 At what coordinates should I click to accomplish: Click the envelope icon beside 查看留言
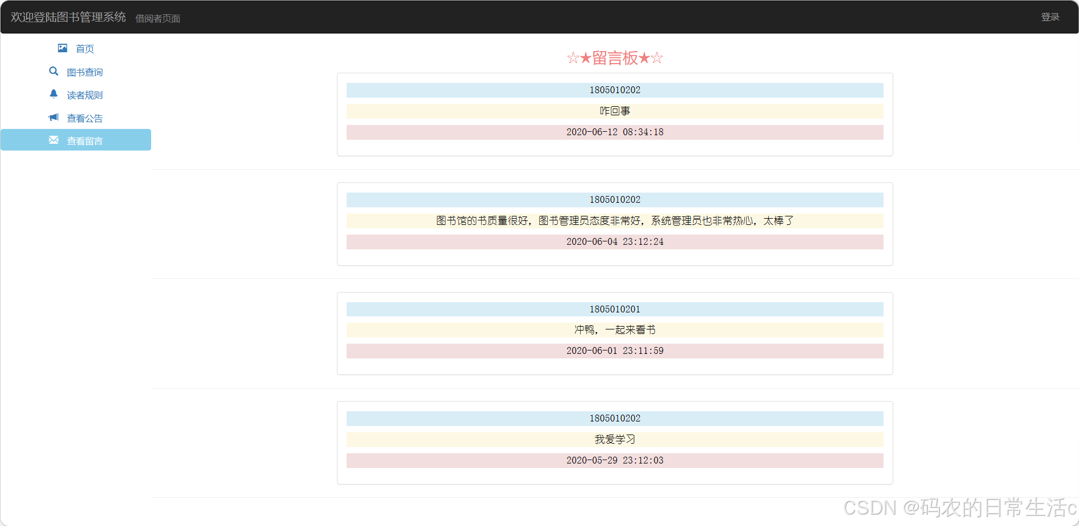(x=53, y=140)
